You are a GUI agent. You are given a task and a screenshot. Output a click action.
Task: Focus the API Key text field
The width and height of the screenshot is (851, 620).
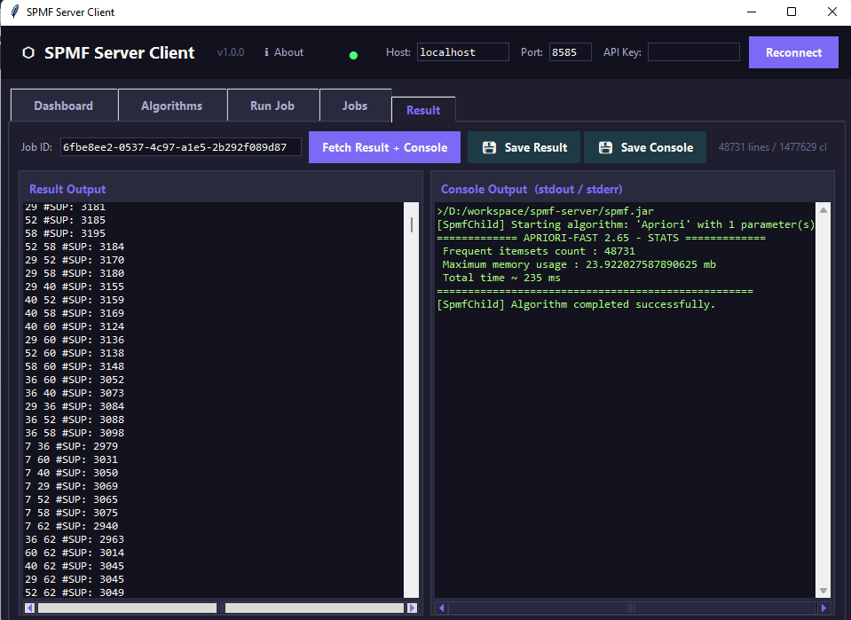(x=693, y=52)
